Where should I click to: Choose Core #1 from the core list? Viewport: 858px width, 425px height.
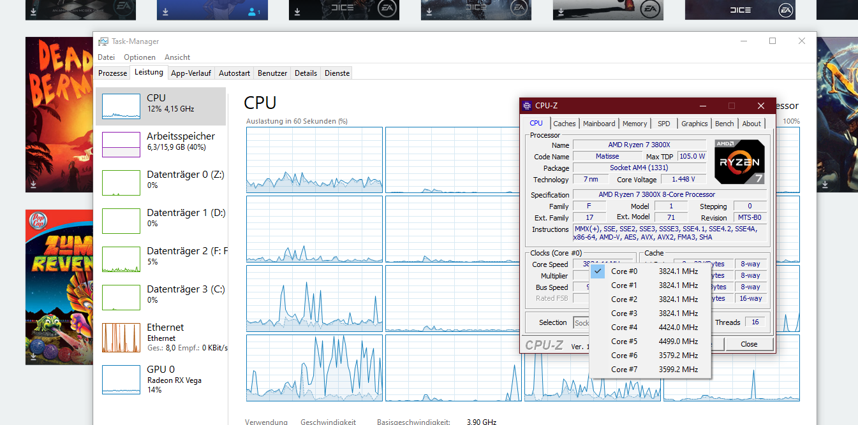tap(649, 285)
